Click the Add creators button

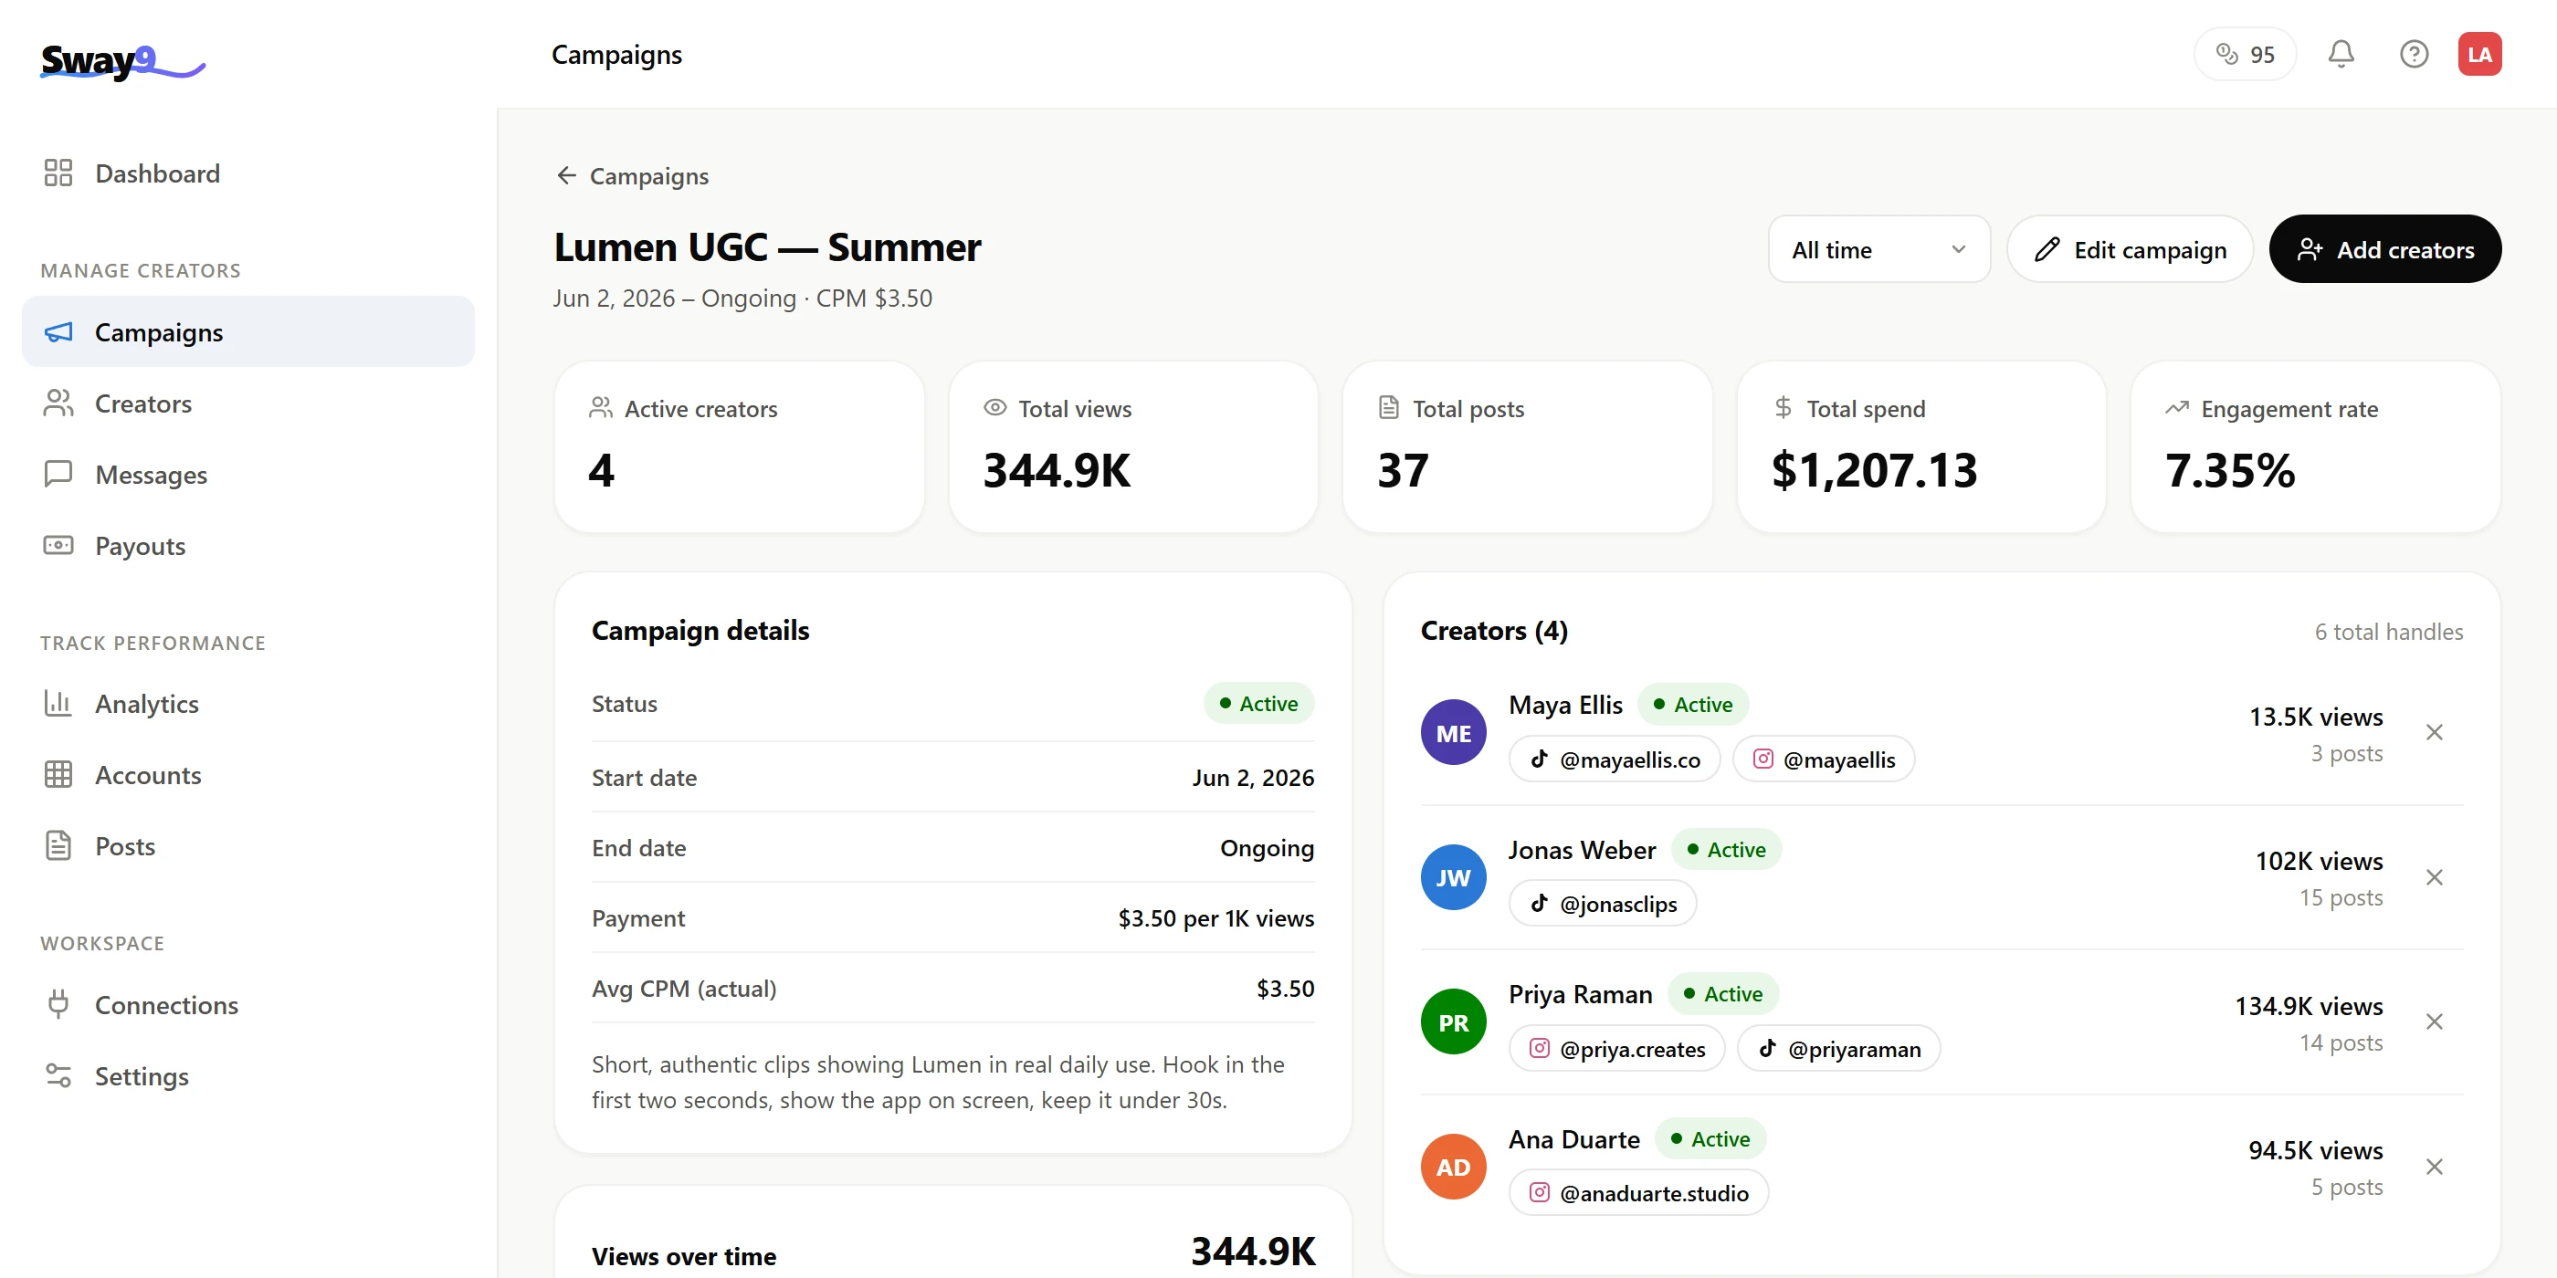pos(2384,249)
